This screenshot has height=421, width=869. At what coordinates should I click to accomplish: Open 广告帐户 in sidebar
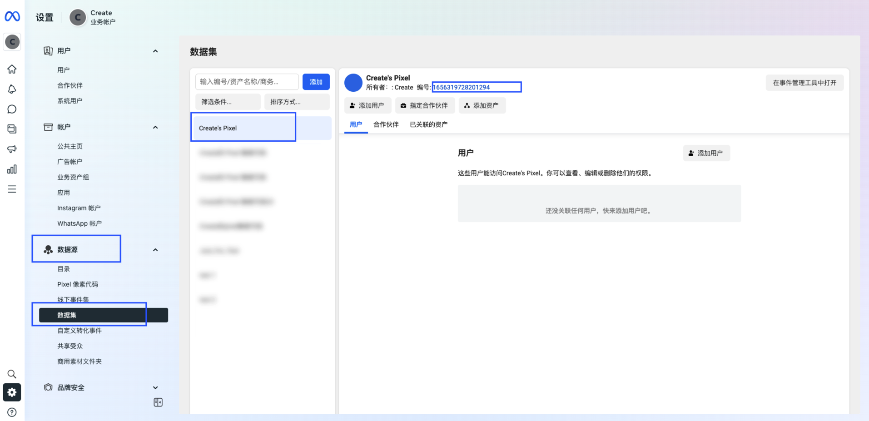pyautogui.click(x=70, y=162)
